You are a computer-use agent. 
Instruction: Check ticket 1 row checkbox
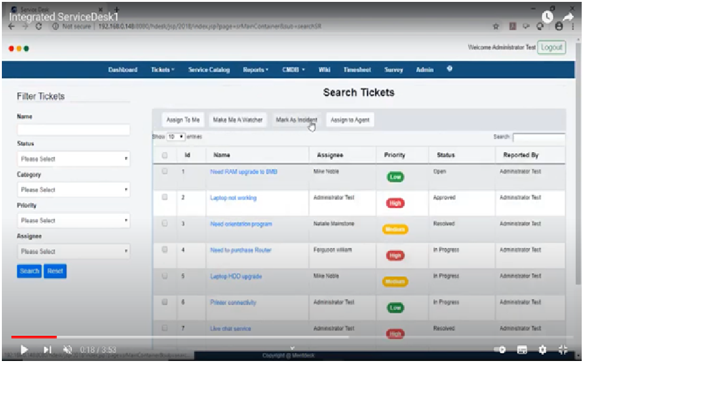(x=165, y=171)
